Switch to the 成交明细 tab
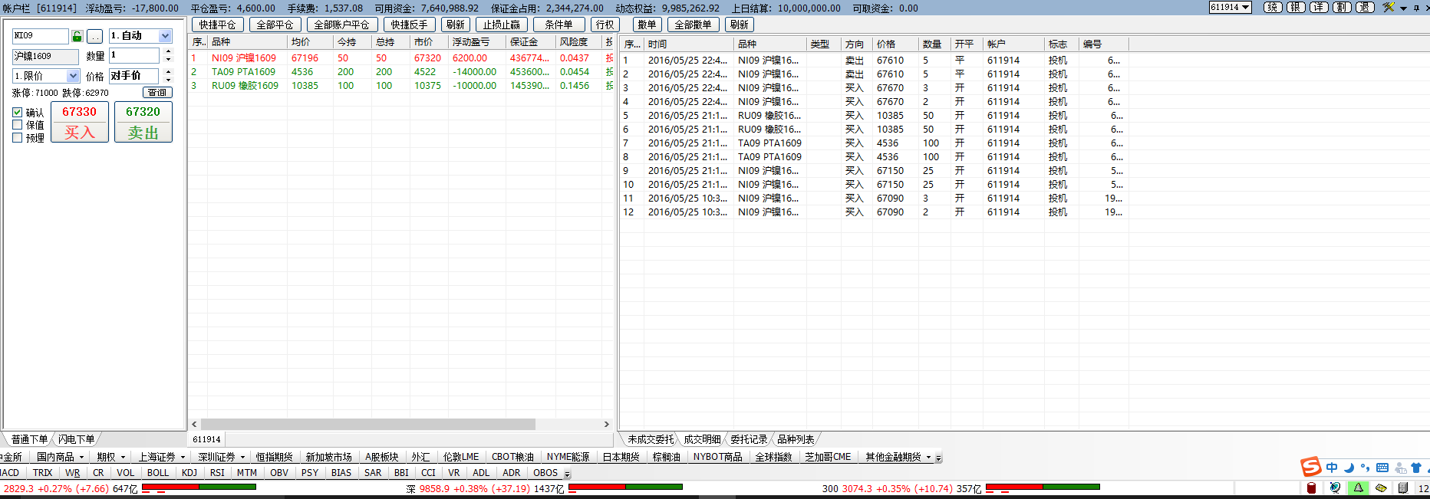Image resolution: width=1430 pixels, height=499 pixels. click(702, 439)
